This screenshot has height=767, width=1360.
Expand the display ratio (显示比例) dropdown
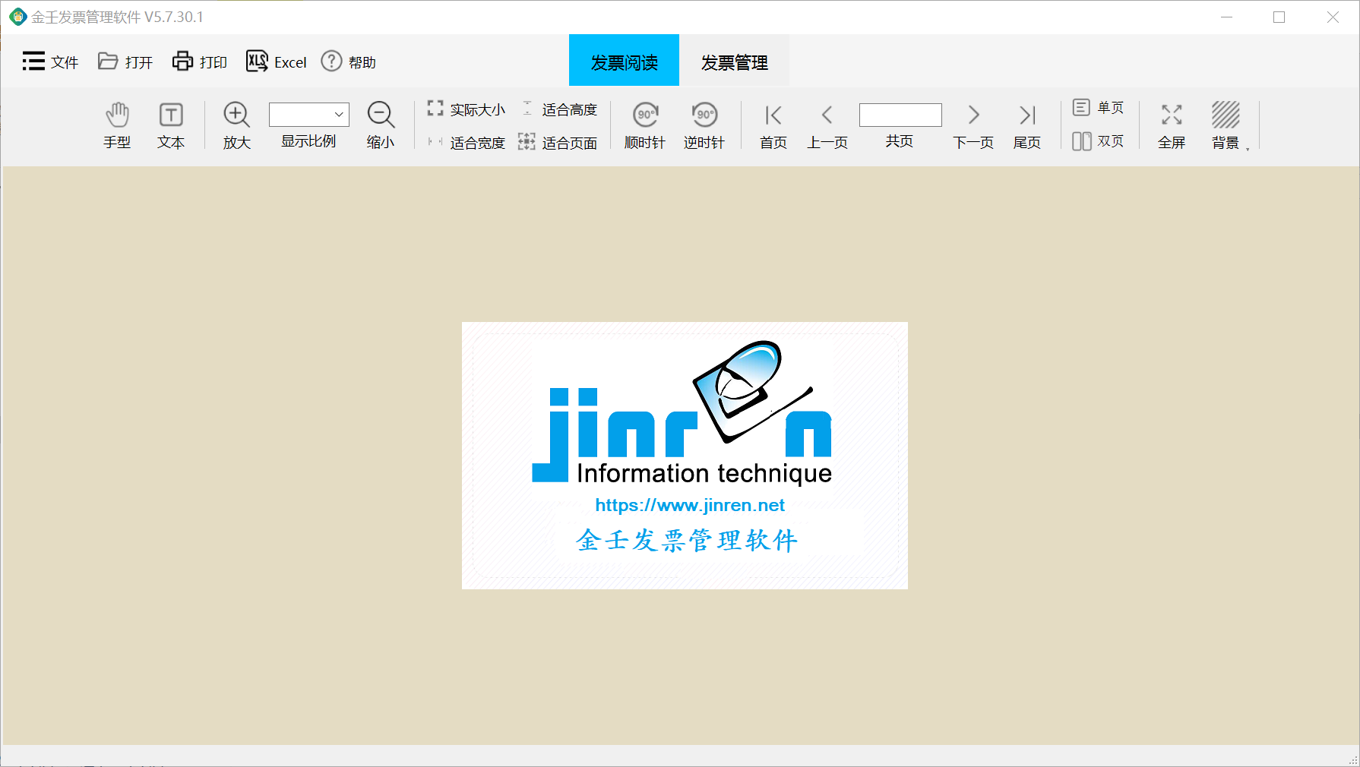[339, 115]
